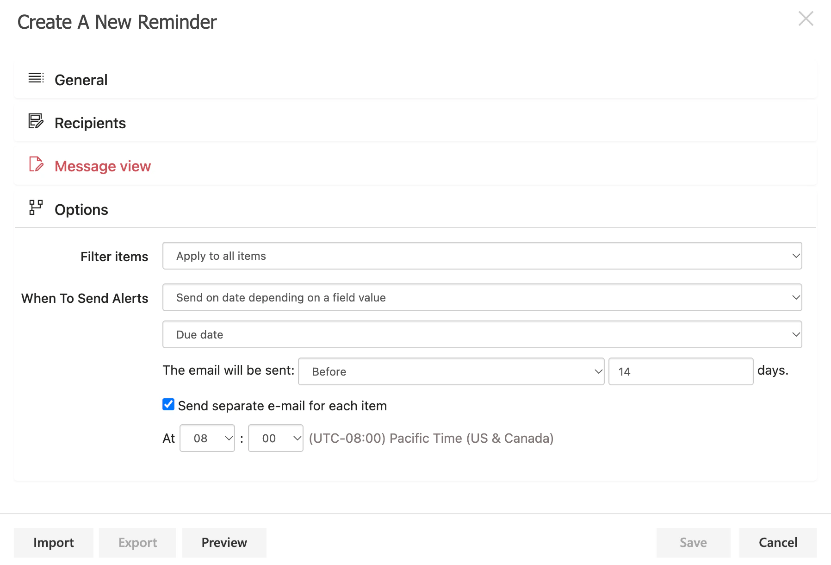Click the Preview button
The width and height of the screenshot is (831, 565).
(224, 542)
